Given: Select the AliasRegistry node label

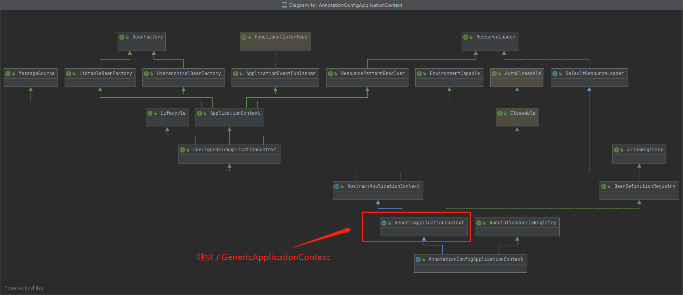Looking at the screenshot, I should tap(645, 150).
